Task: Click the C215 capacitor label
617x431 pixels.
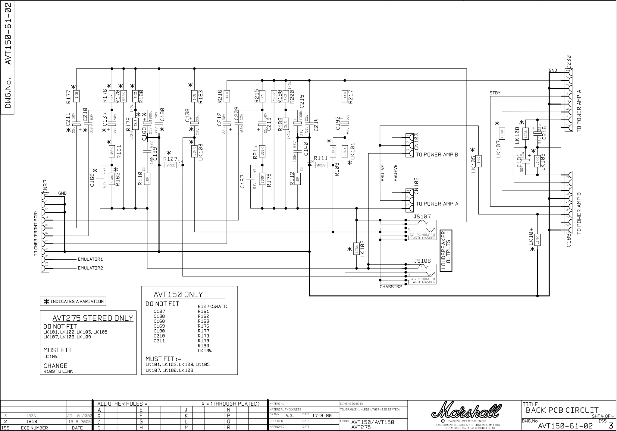Action: tap(302, 101)
